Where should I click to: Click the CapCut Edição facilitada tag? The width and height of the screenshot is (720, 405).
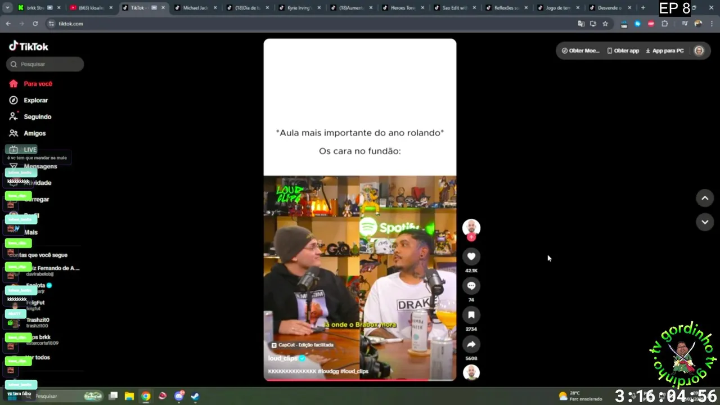point(302,345)
